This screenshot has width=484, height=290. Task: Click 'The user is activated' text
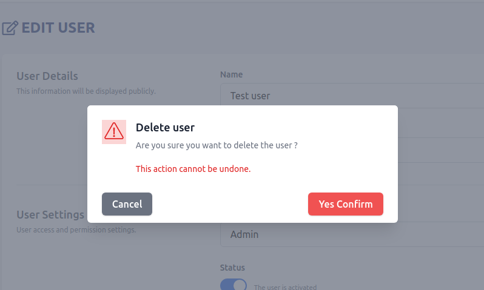coord(285,287)
